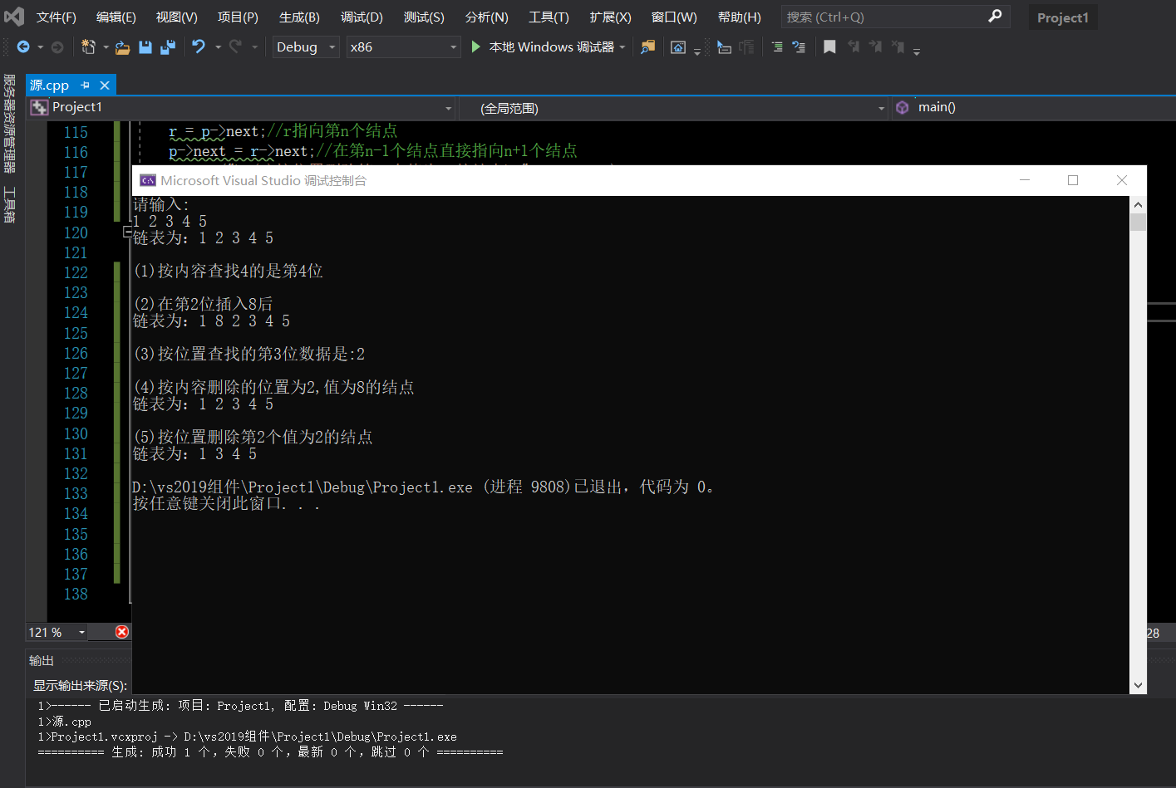Open the x86 platform dropdown
The height and width of the screenshot is (788, 1176).
[403, 47]
